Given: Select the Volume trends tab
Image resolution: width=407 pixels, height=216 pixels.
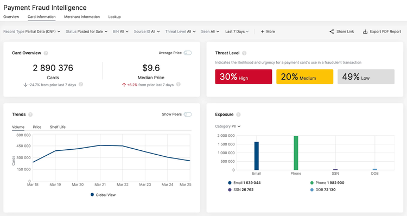Looking at the screenshot, I should [x=18, y=127].
